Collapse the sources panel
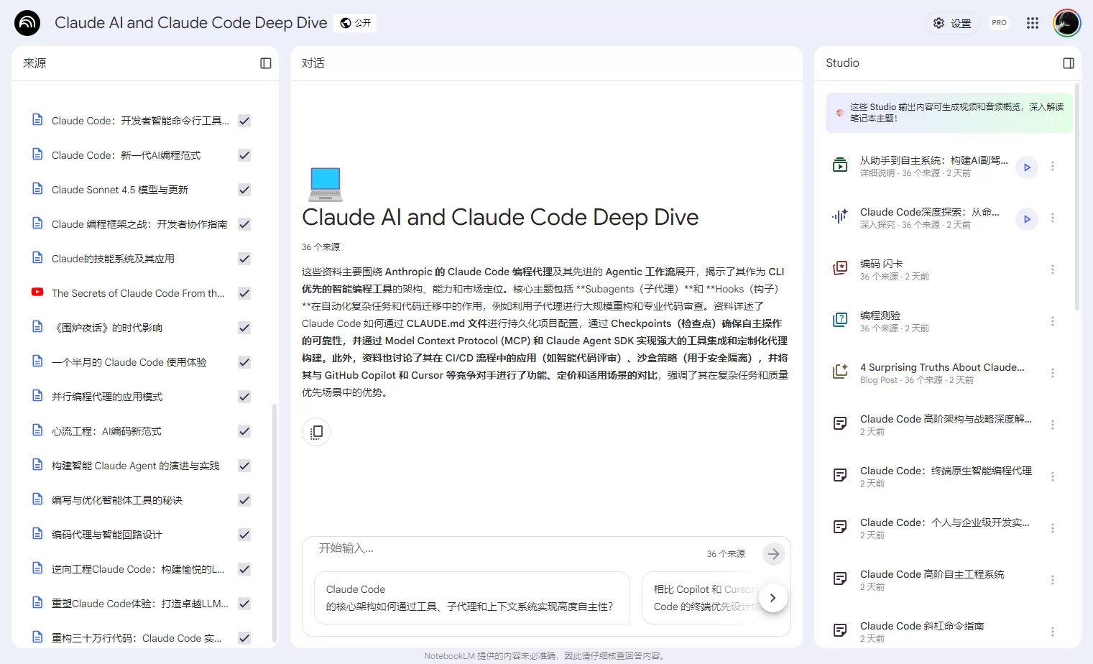1093x664 pixels. click(266, 63)
